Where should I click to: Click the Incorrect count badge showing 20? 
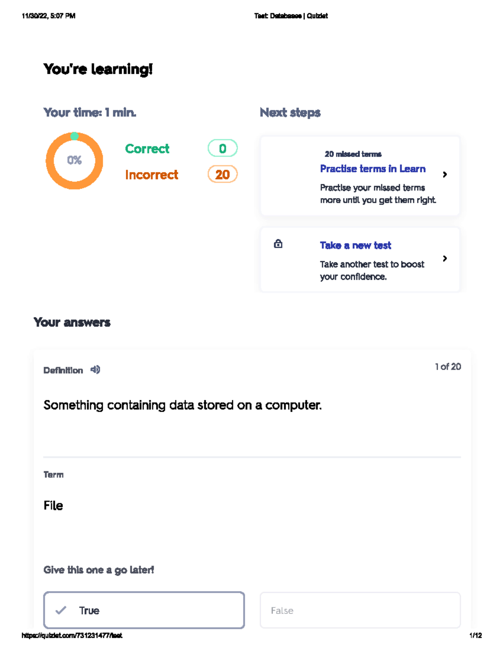pos(223,174)
